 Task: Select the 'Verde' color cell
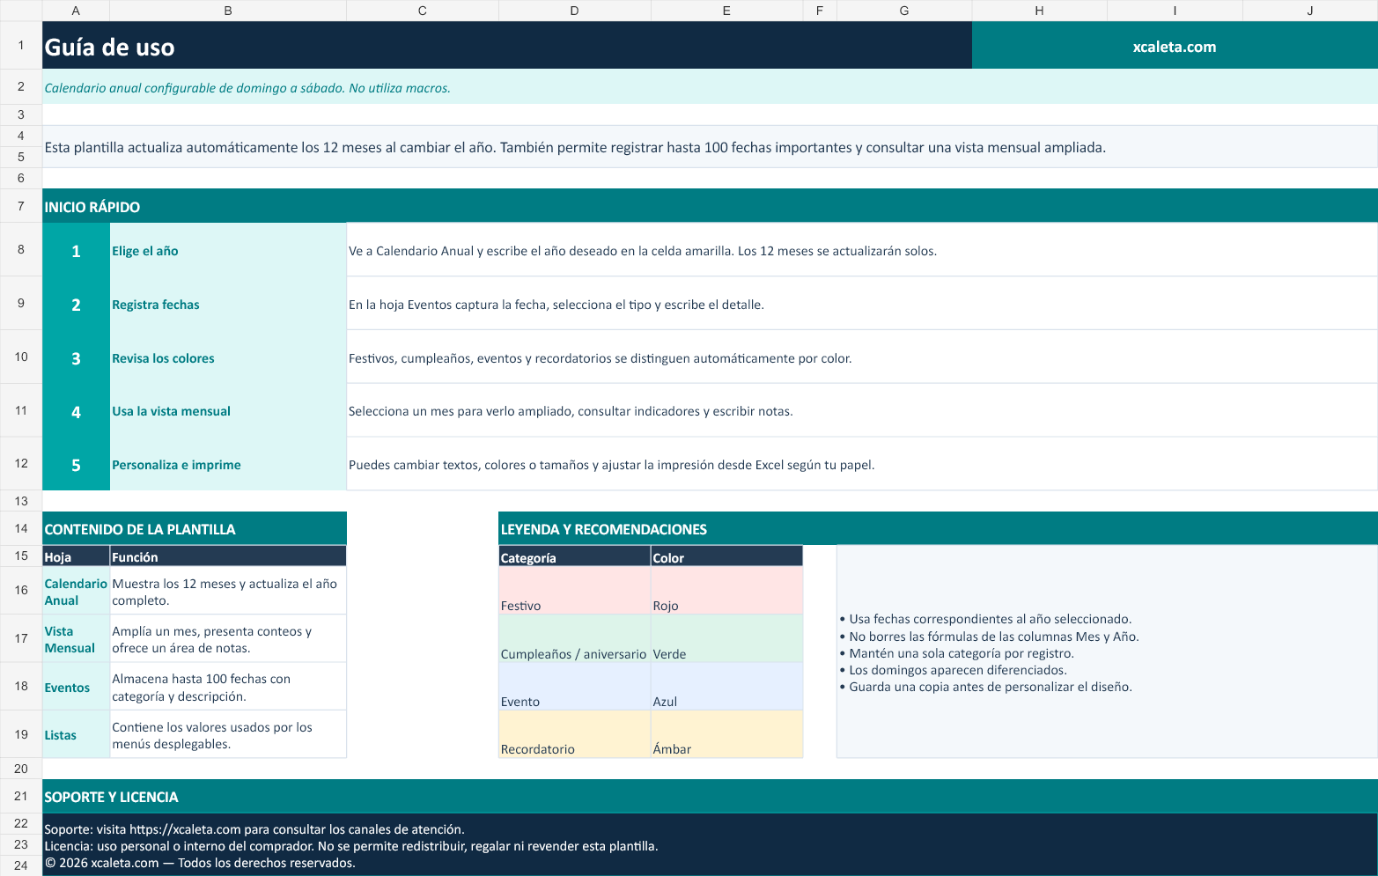(x=726, y=638)
